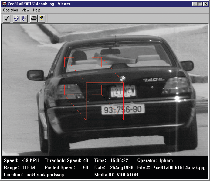Open the View menu
Image resolution: width=210 pixels, height=181 pixels.
pyautogui.click(x=25, y=10)
